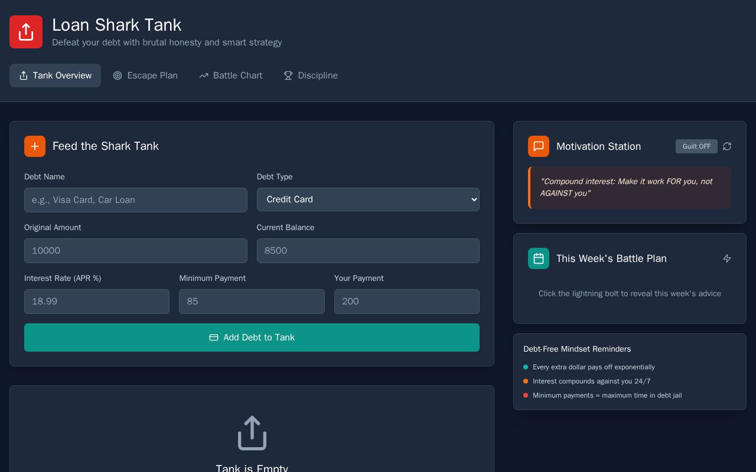This screenshot has height=472, width=756.
Task: Go to the Battle Chart tab
Action: pyautogui.click(x=231, y=76)
